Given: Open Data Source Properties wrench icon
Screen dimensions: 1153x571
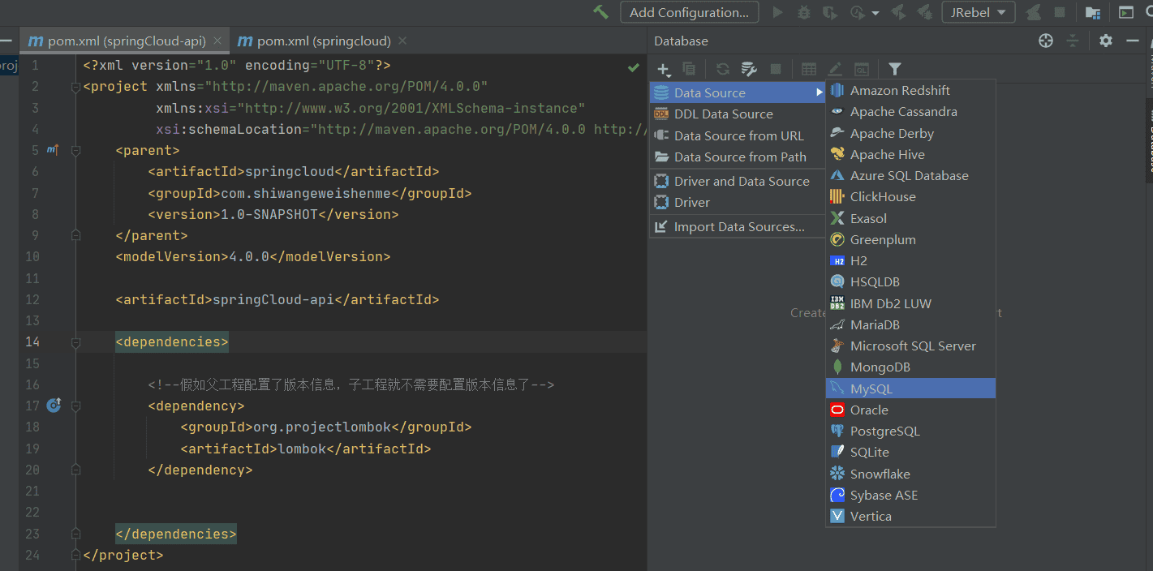Looking at the screenshot, I should 749,70.
